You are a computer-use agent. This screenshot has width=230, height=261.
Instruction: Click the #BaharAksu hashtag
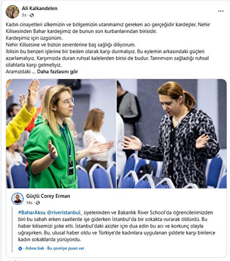point(32,212)
